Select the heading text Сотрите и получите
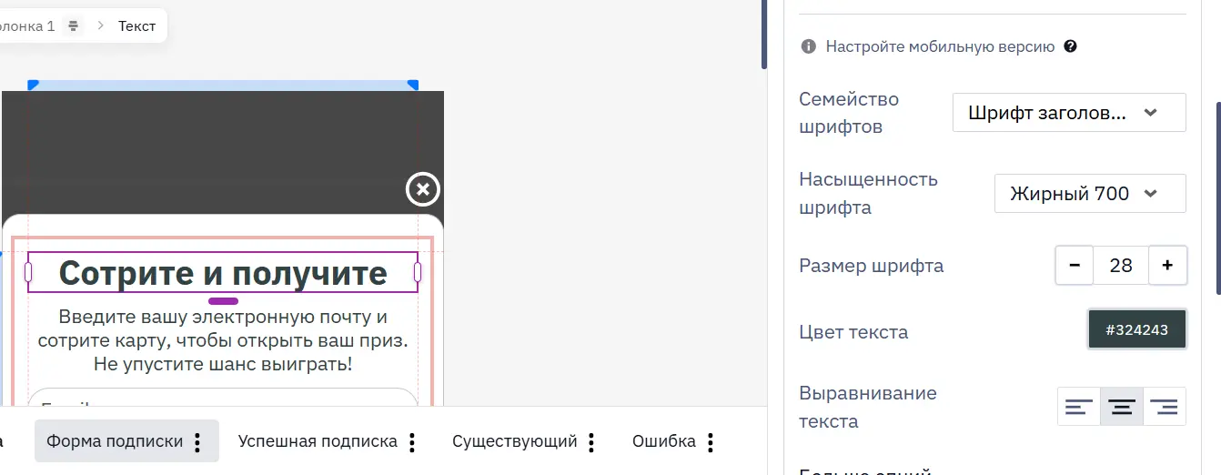Image resolution: width=1221 pixels, height=475 pixels. tap(223, 272)
